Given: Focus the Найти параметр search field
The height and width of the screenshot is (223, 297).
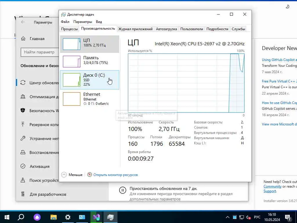Looking at the screenshot, I should [39, 52].
